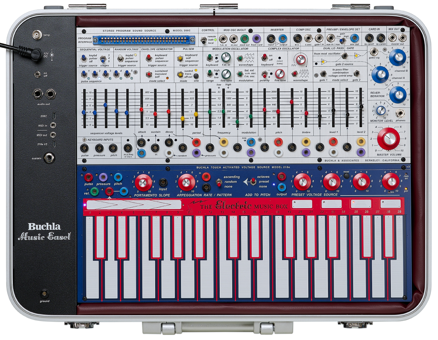Flip the remote/both/local control switch
The height and width of the screenshot is (340, 438).
click(203, 40)
